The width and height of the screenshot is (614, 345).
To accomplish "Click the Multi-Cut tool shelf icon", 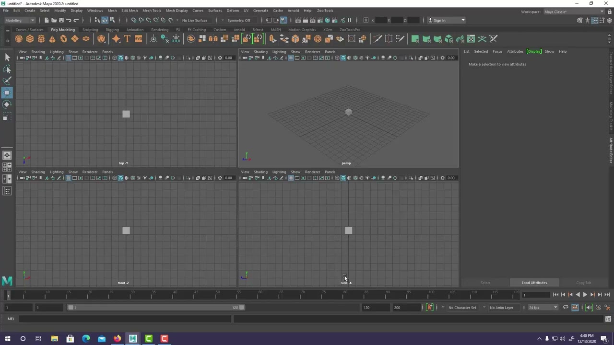I will (378, 39).
